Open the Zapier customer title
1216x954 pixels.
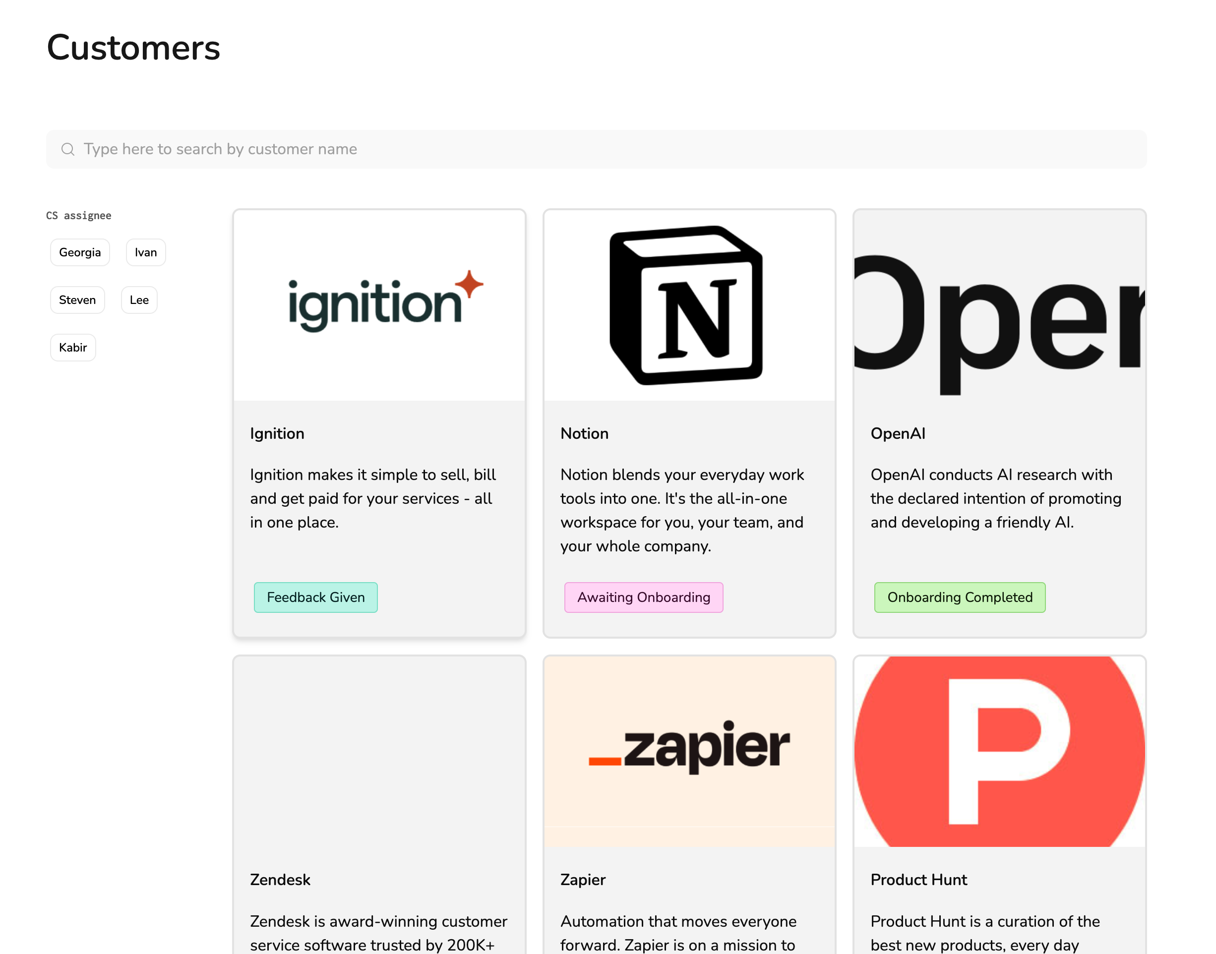[x=583, y=880]
